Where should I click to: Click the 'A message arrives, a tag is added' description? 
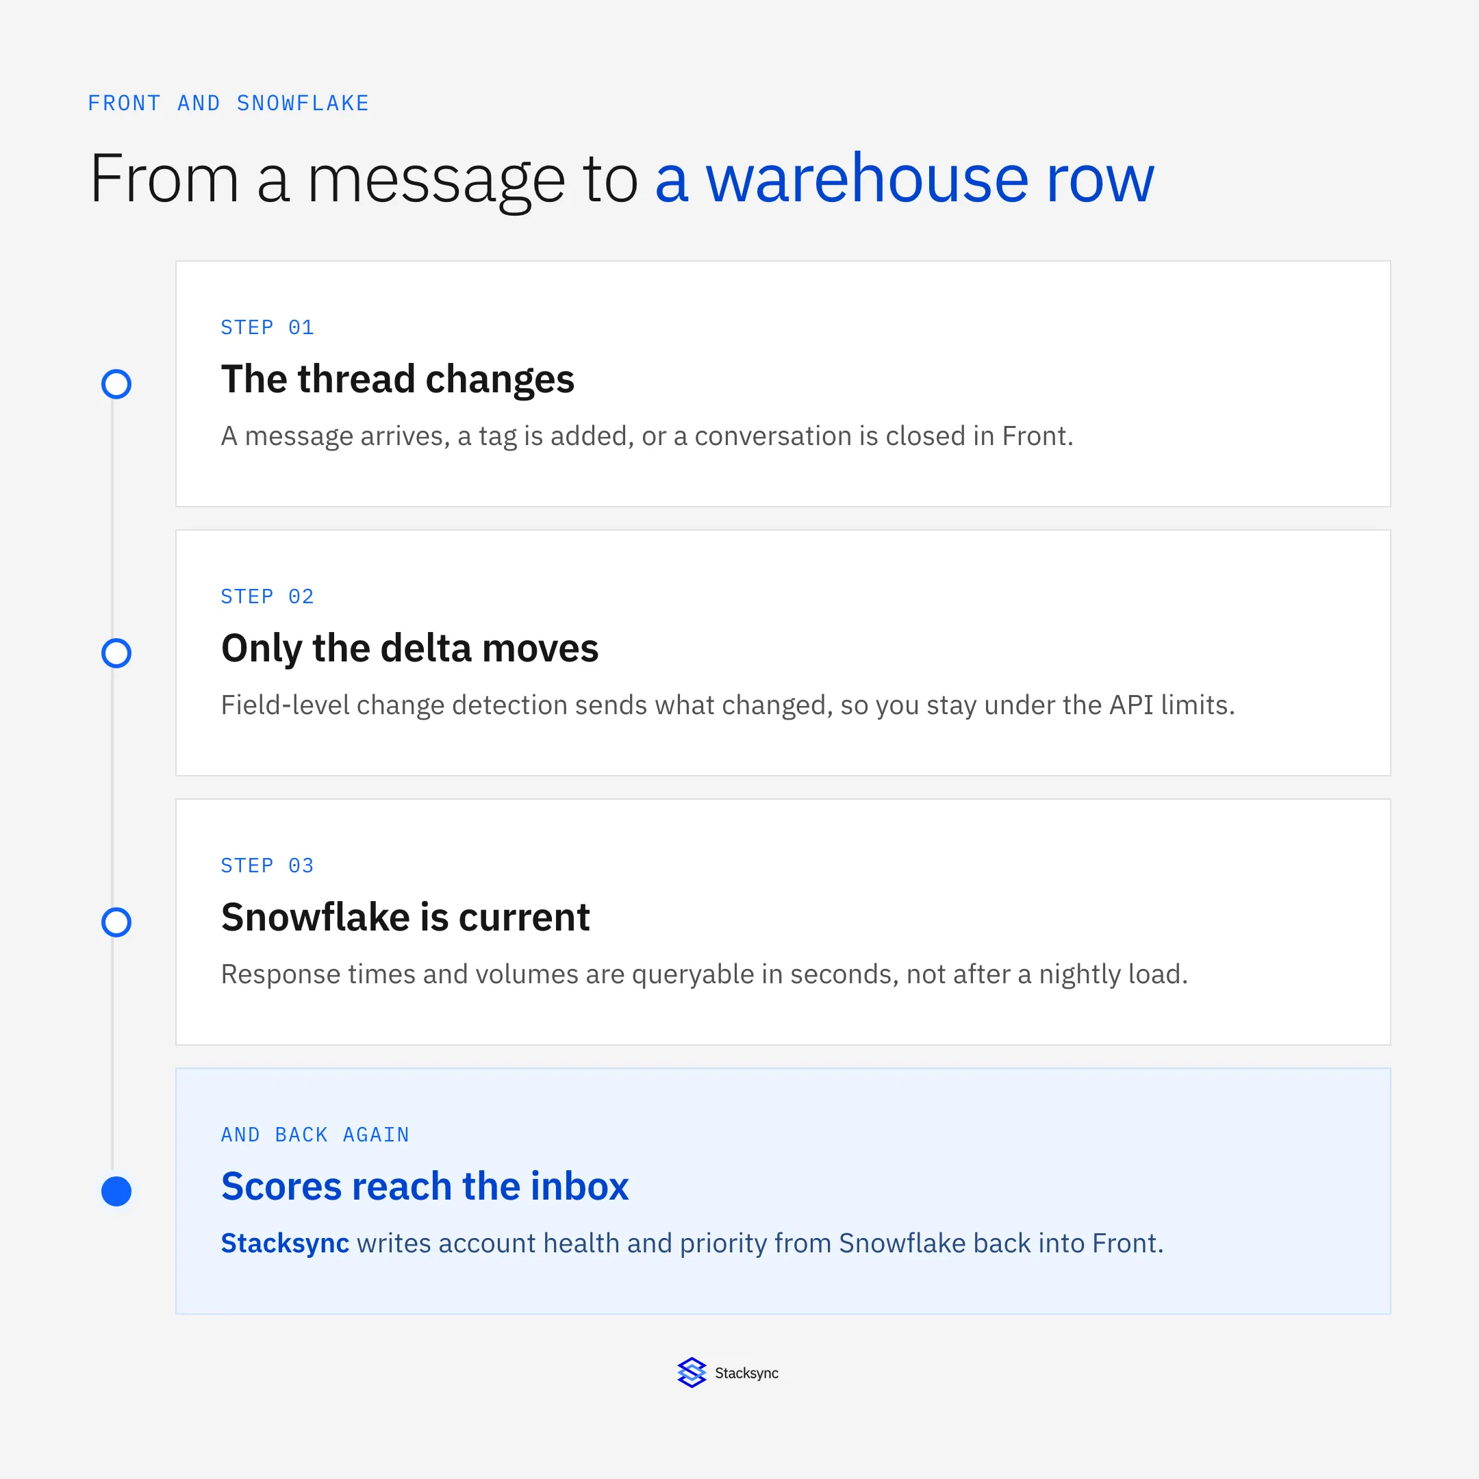coord(647,436)
